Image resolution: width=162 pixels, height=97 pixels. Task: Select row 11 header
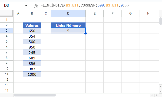tap(6, 74)
